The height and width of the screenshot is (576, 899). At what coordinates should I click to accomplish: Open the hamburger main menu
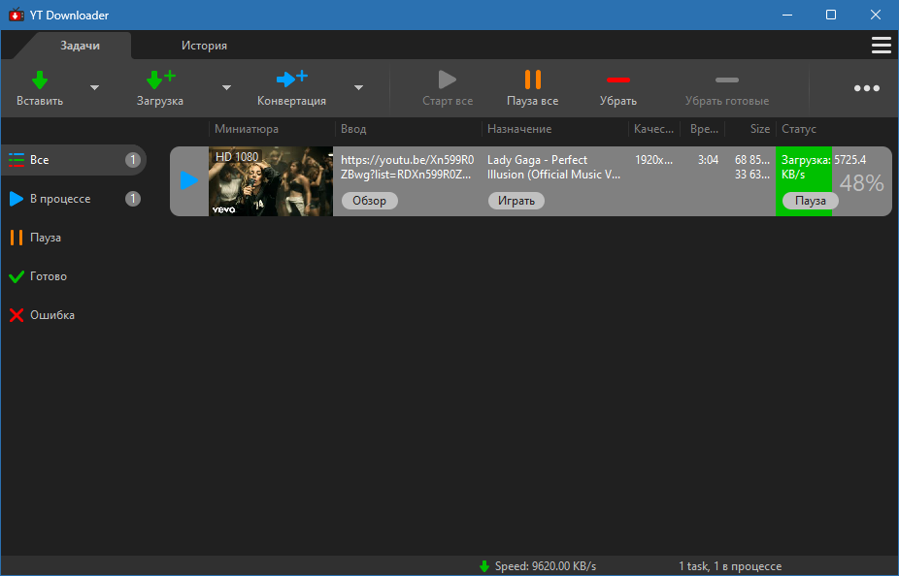point(882,46)
